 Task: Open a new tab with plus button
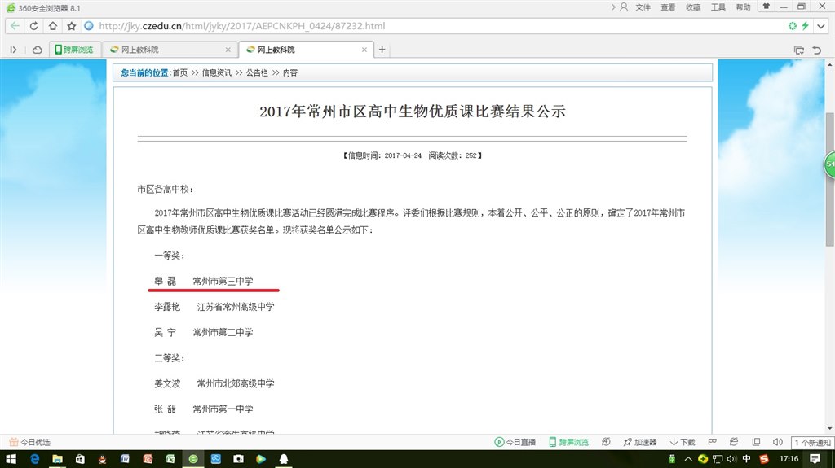[x=382, y=50]
